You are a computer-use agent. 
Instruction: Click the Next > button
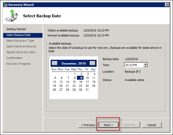[x=109, y=125]
